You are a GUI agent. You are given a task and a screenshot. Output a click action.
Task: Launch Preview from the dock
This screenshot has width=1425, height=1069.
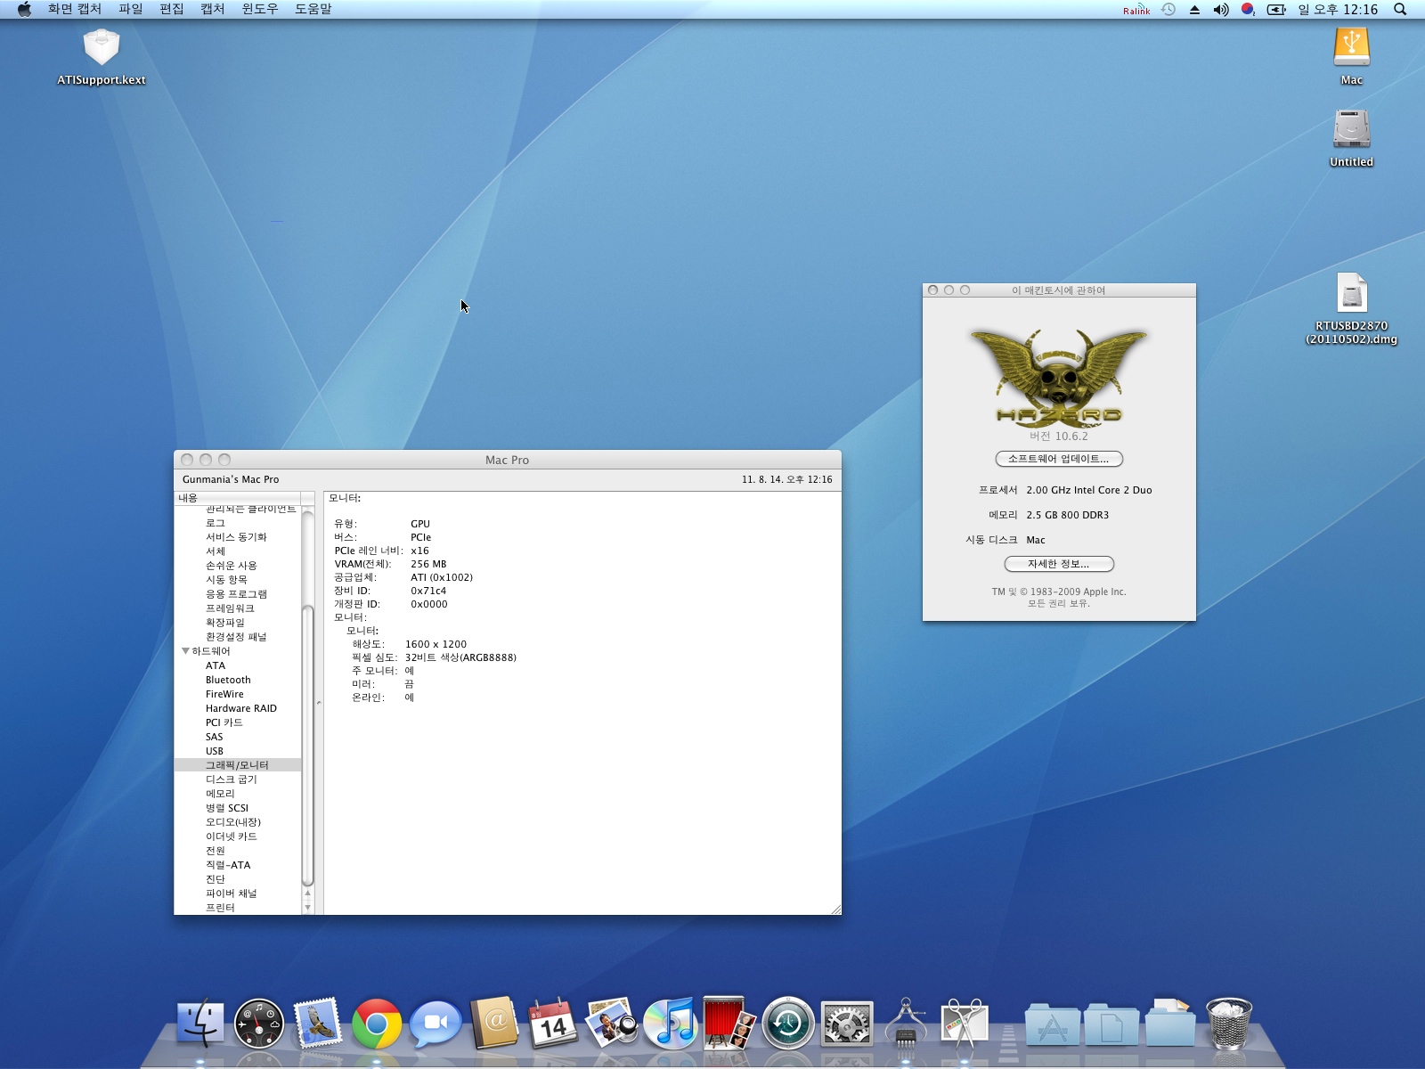(612, 1023)
